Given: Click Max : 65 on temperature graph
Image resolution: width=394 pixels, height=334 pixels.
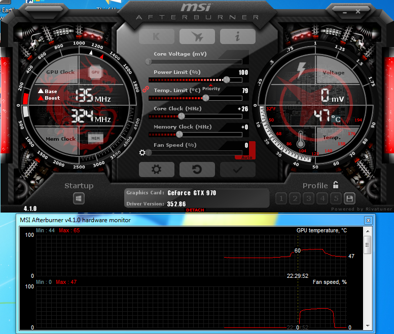Looking at the screenshot, I should (69, 230).
